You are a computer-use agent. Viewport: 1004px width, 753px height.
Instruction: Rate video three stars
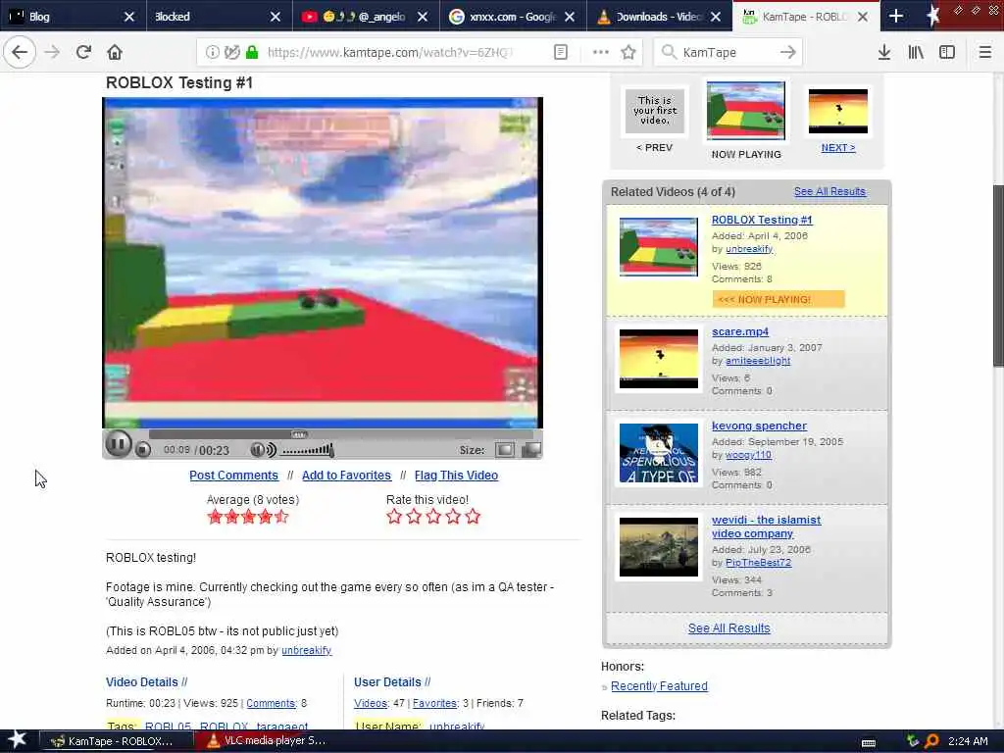pos(433,516)
